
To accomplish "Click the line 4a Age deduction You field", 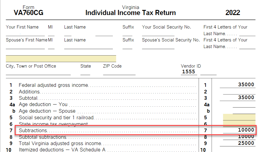I will coord(244,105).
